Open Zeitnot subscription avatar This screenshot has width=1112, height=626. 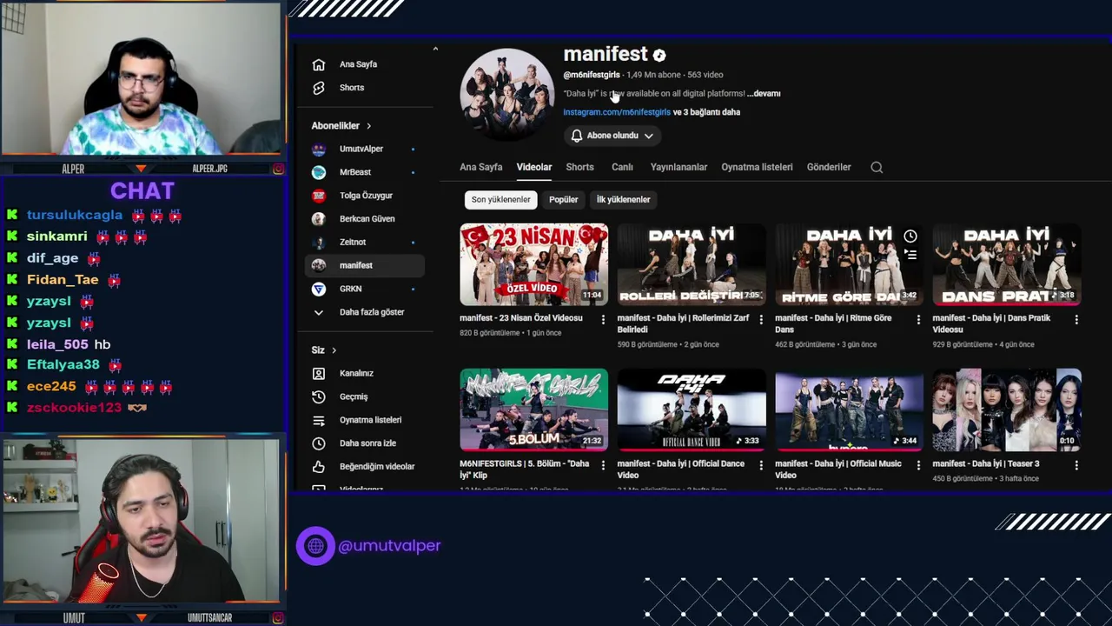[319, 242]
